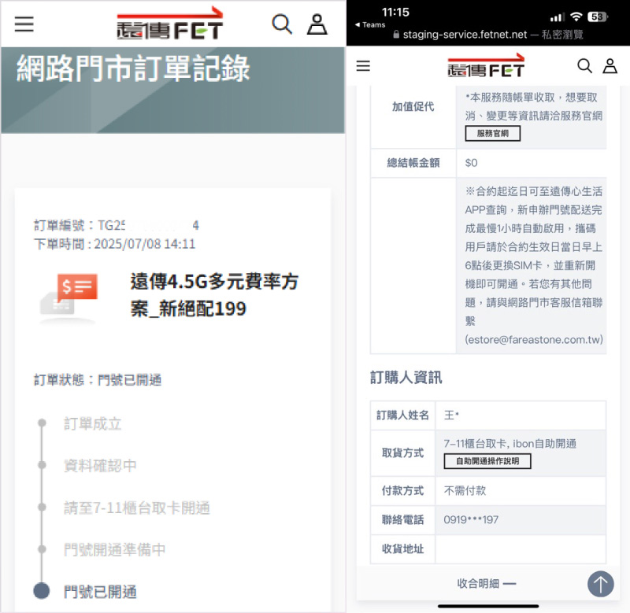This screenshot has width=630, height=613.
Task: Open account profile icon under staging URL bar
Action: click(x=610, y=66)
